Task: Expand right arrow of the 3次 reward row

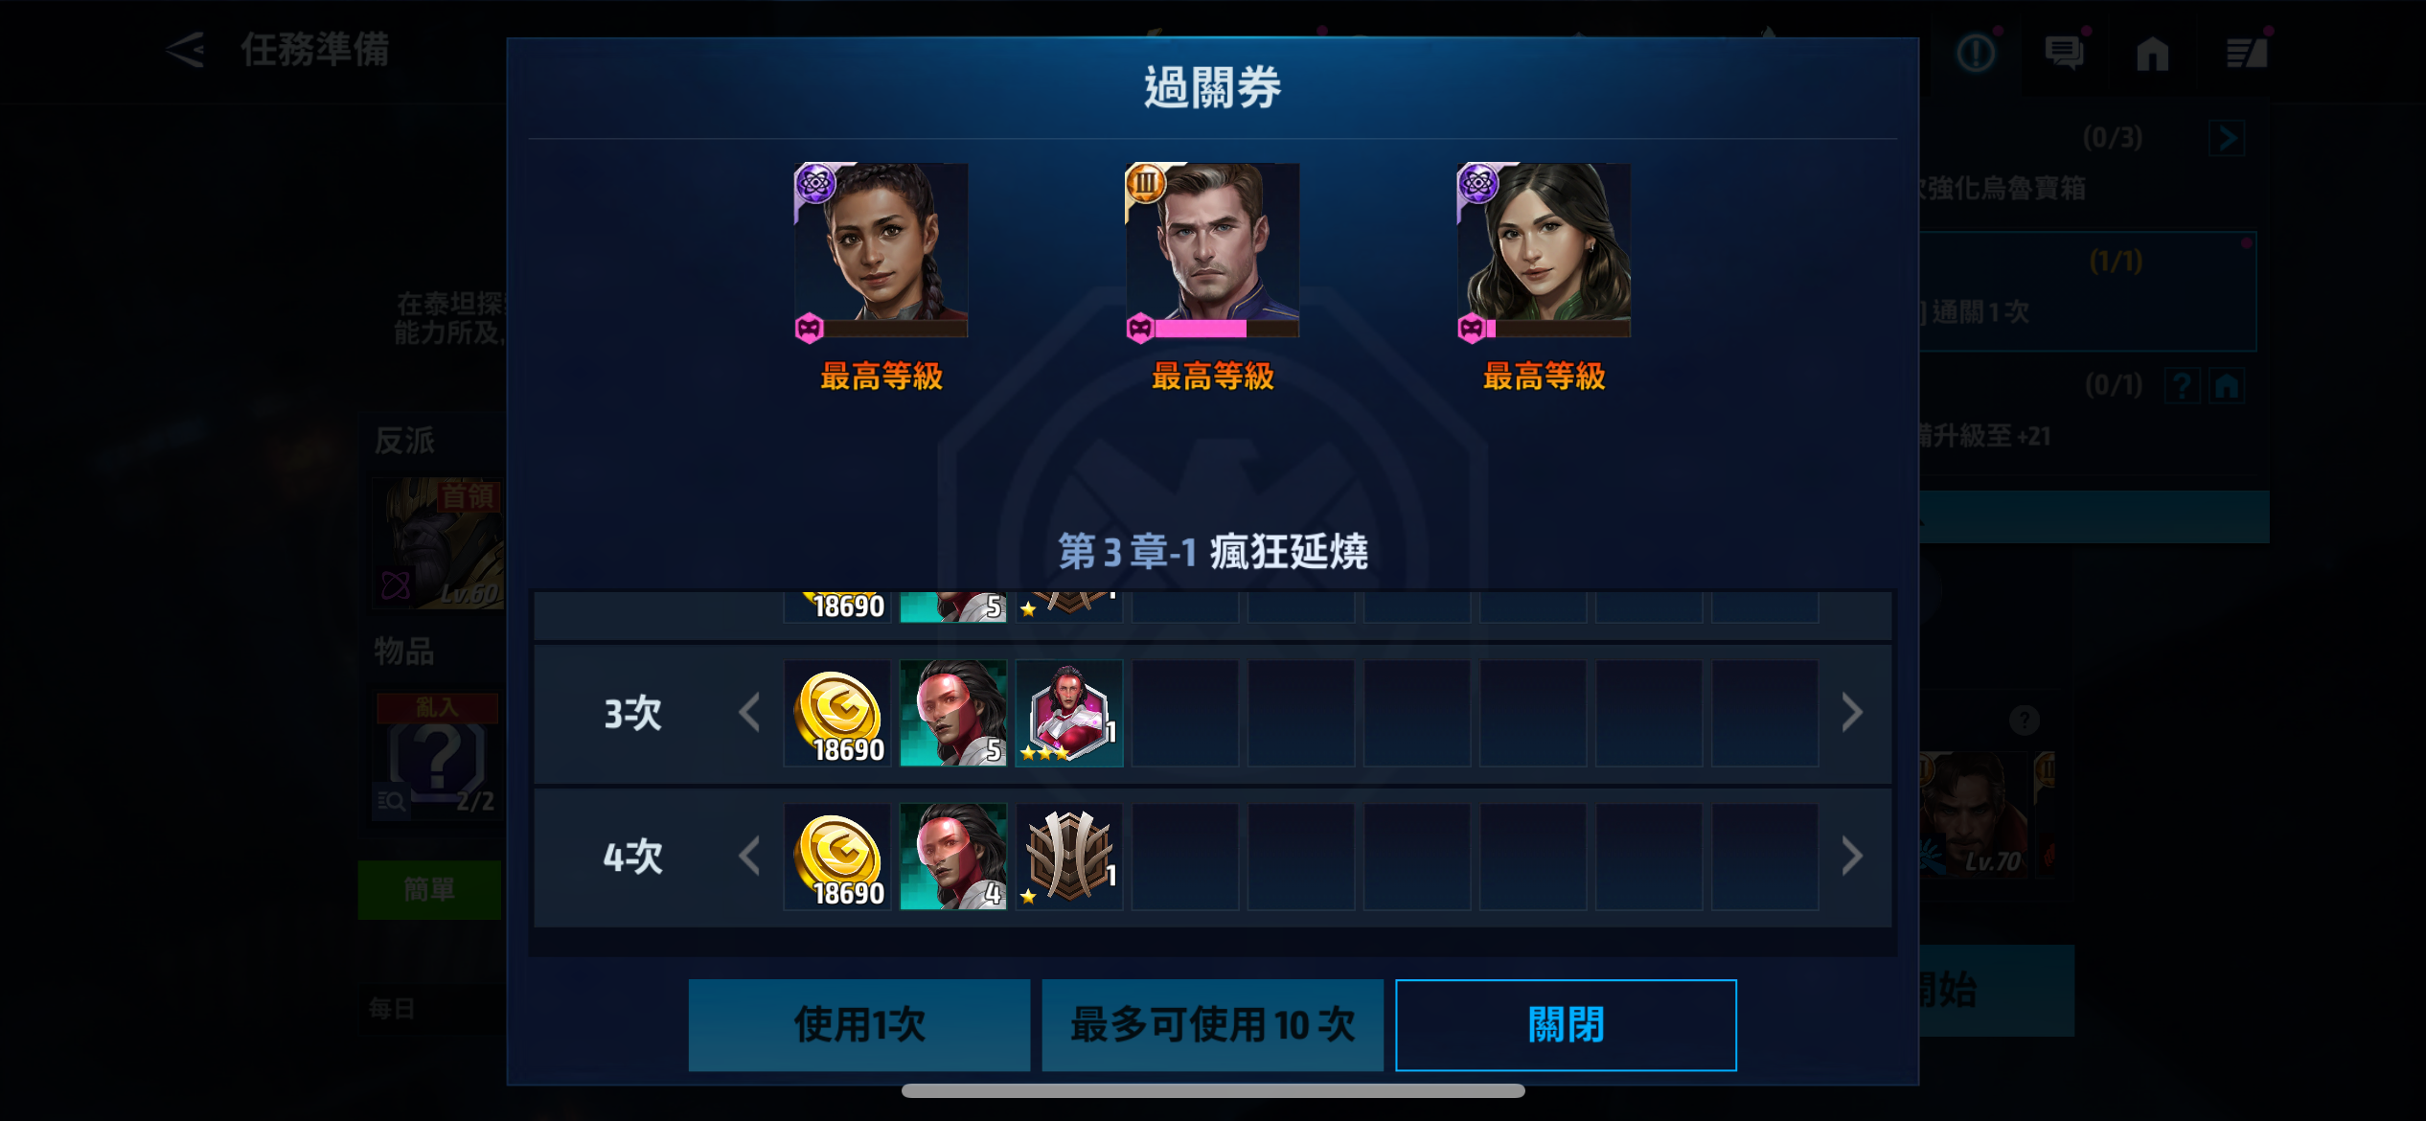Action: click(1851, 713)
